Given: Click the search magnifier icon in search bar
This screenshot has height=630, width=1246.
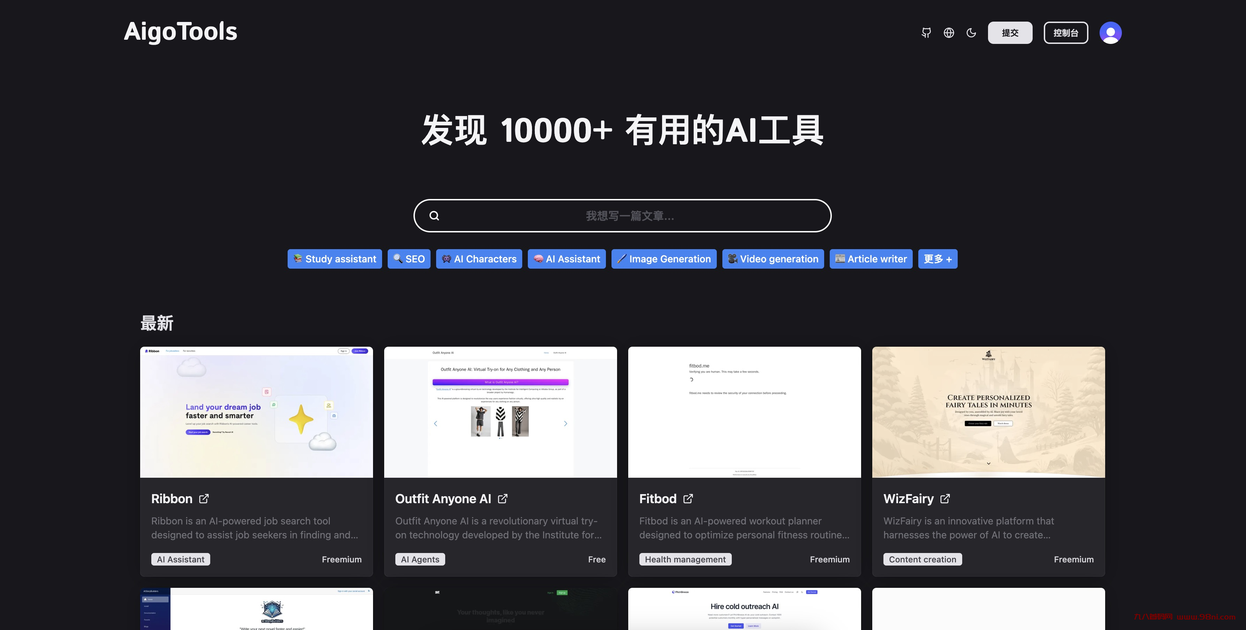Looking at the screenshot, I should click(x=434, y=215).
